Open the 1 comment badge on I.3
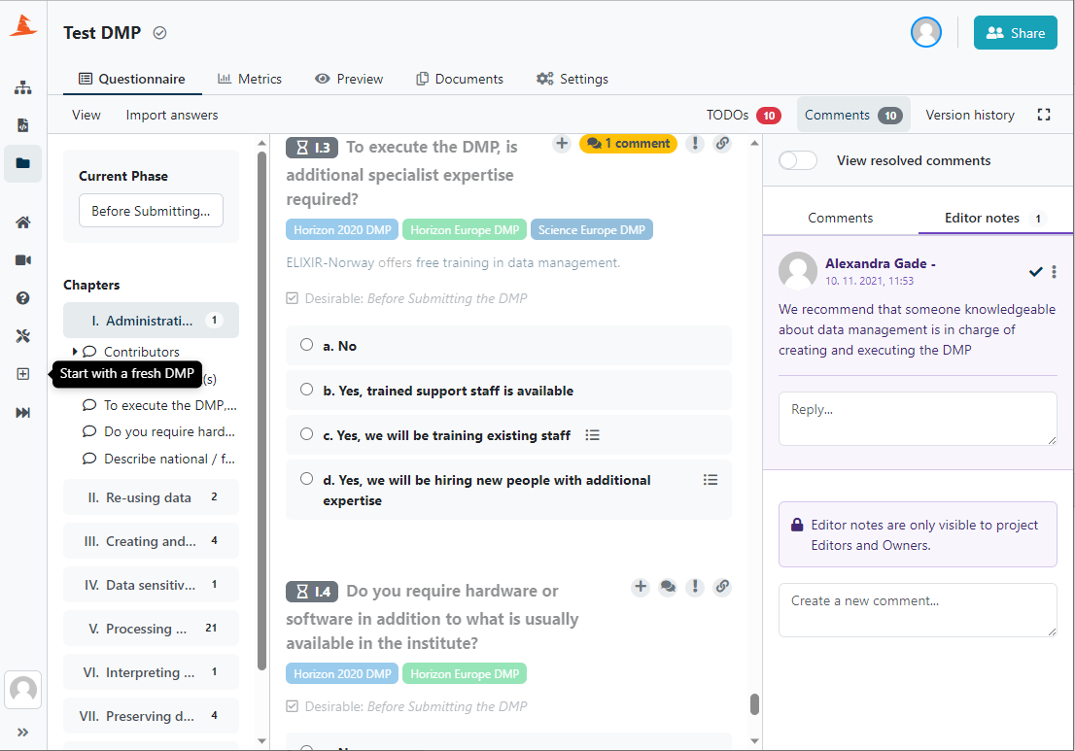Screen dimensions: 1075x751 [628, 143]
